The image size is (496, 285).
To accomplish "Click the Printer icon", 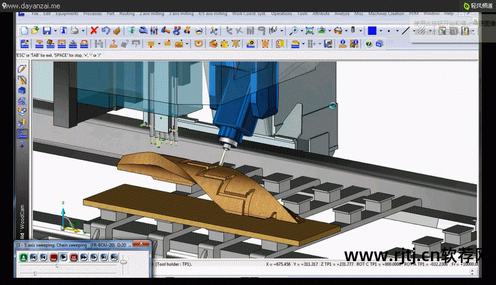I will [x=75, y=31].
